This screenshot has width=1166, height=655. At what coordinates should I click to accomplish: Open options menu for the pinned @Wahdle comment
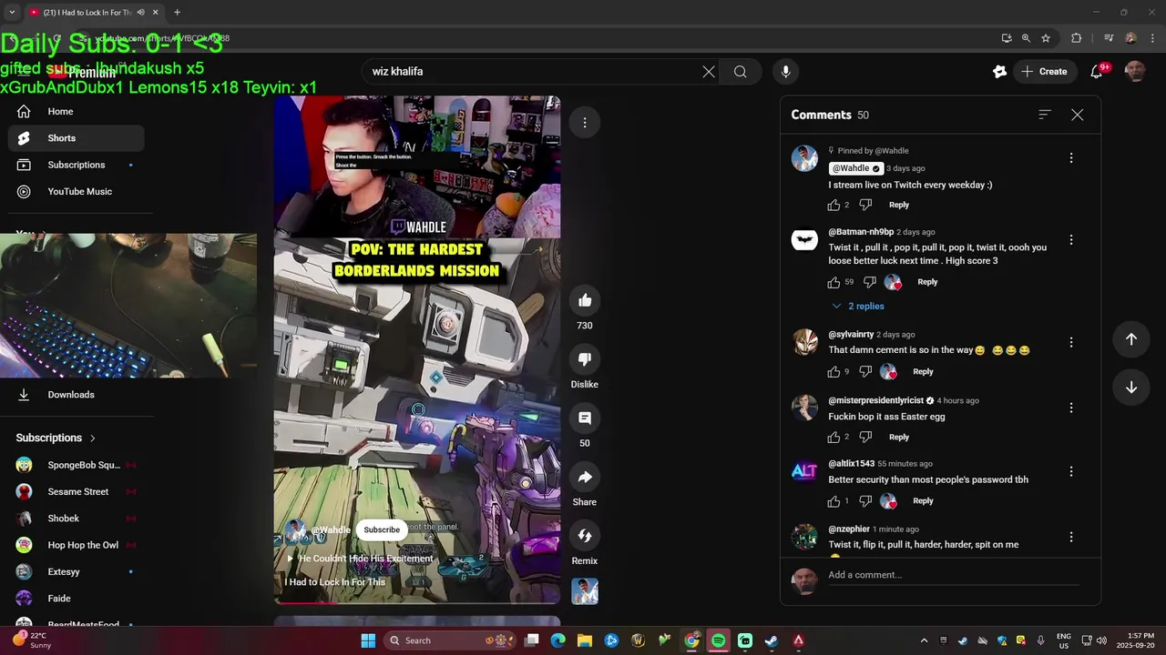[1071, 158]
